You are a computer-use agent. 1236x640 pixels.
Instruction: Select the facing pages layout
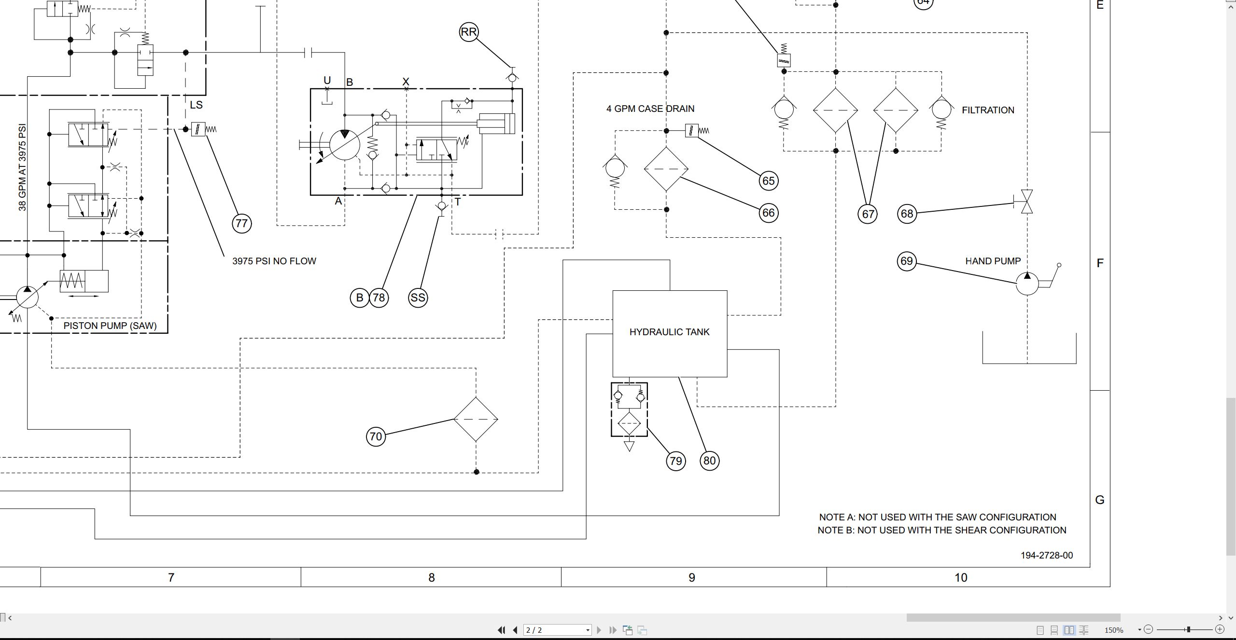pos(1069,630)
